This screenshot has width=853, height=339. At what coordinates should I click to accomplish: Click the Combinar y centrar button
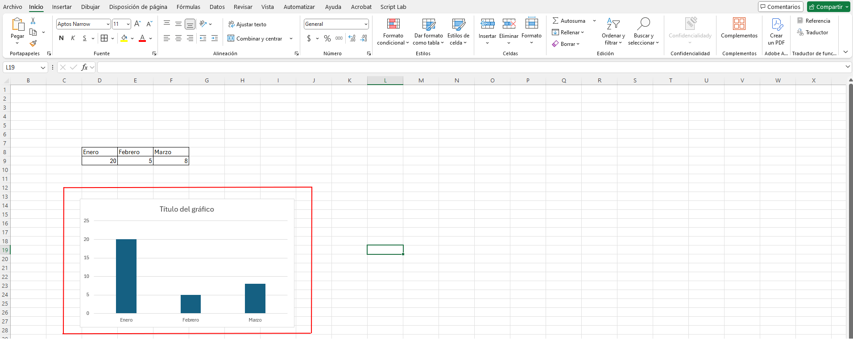pos(256,39)
